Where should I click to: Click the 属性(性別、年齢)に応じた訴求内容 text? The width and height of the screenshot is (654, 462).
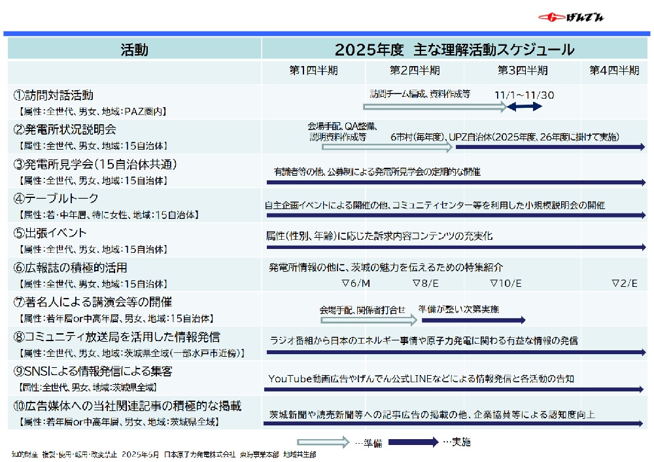[x=379, y=236]
